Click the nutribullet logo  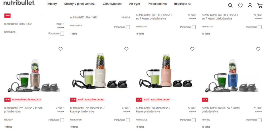[x=19, y=3]
